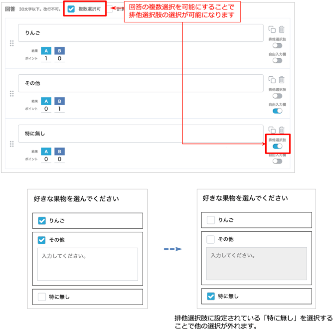Select result A badge in りんご row

tap(46, 51)
